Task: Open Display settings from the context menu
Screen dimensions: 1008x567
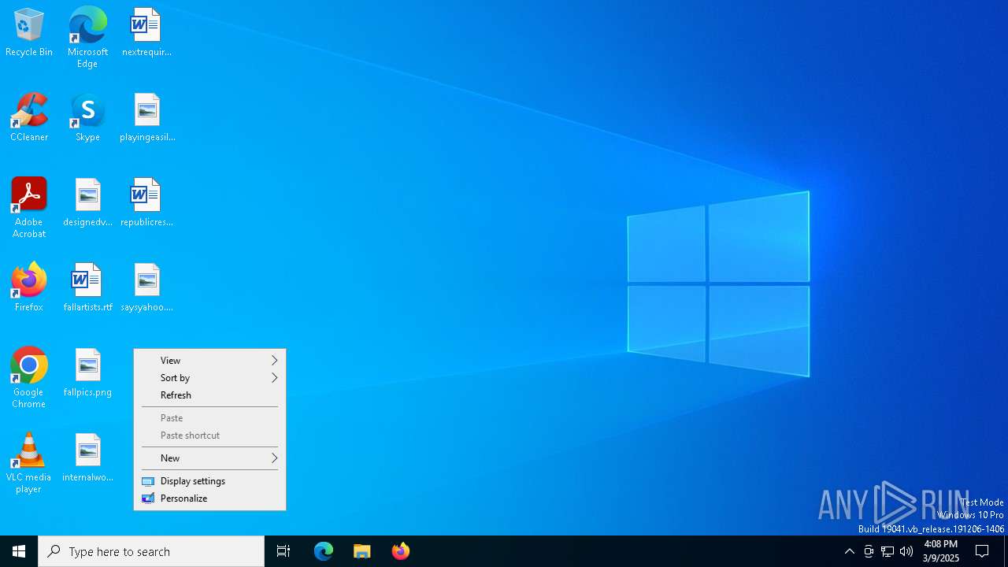Action: tap(209, 481)
